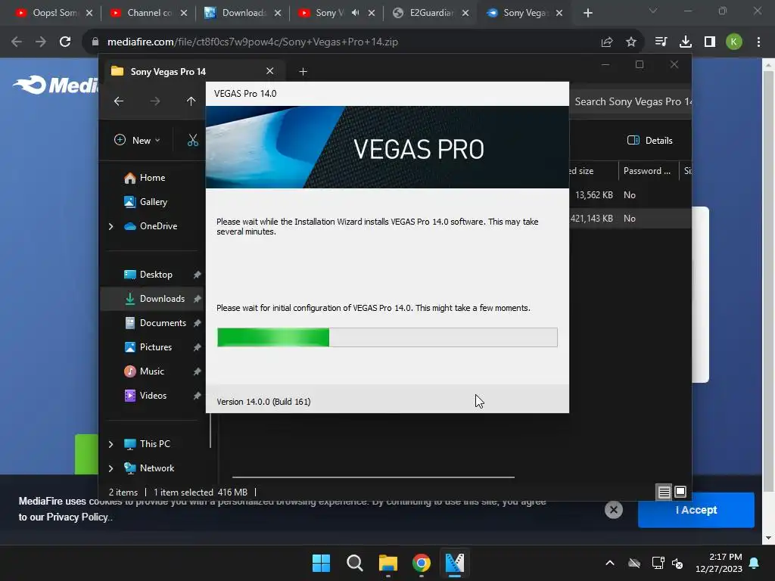Open Gallery in the navigation pane
Viewport: 775px width, 581px height.
click(x=151, y=201)
